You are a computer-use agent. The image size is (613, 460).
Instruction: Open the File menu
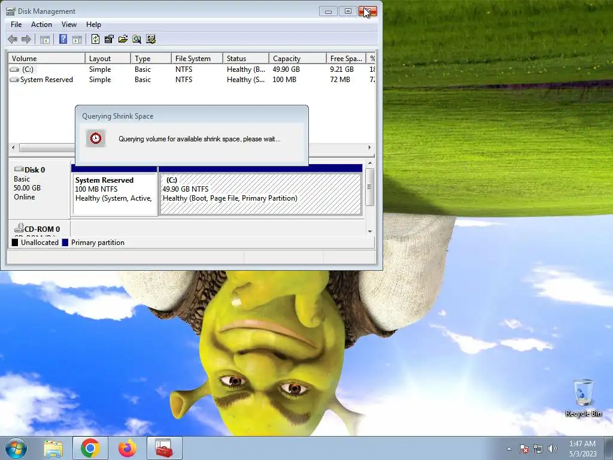click(x=16, y=24)
